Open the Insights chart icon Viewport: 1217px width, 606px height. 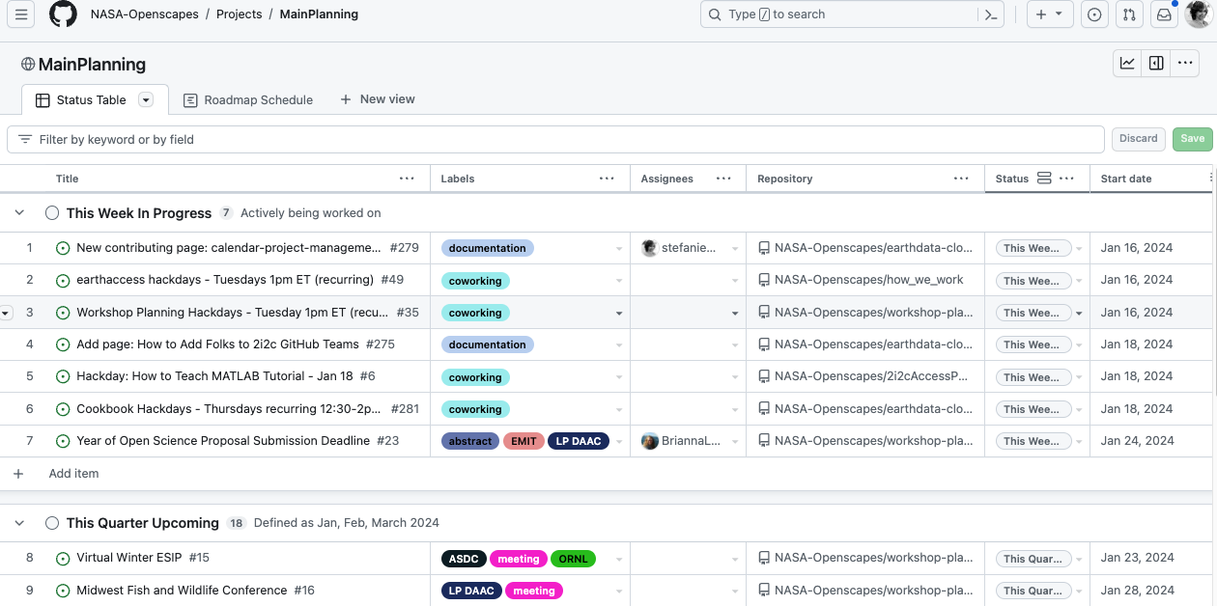[1127, 64]
